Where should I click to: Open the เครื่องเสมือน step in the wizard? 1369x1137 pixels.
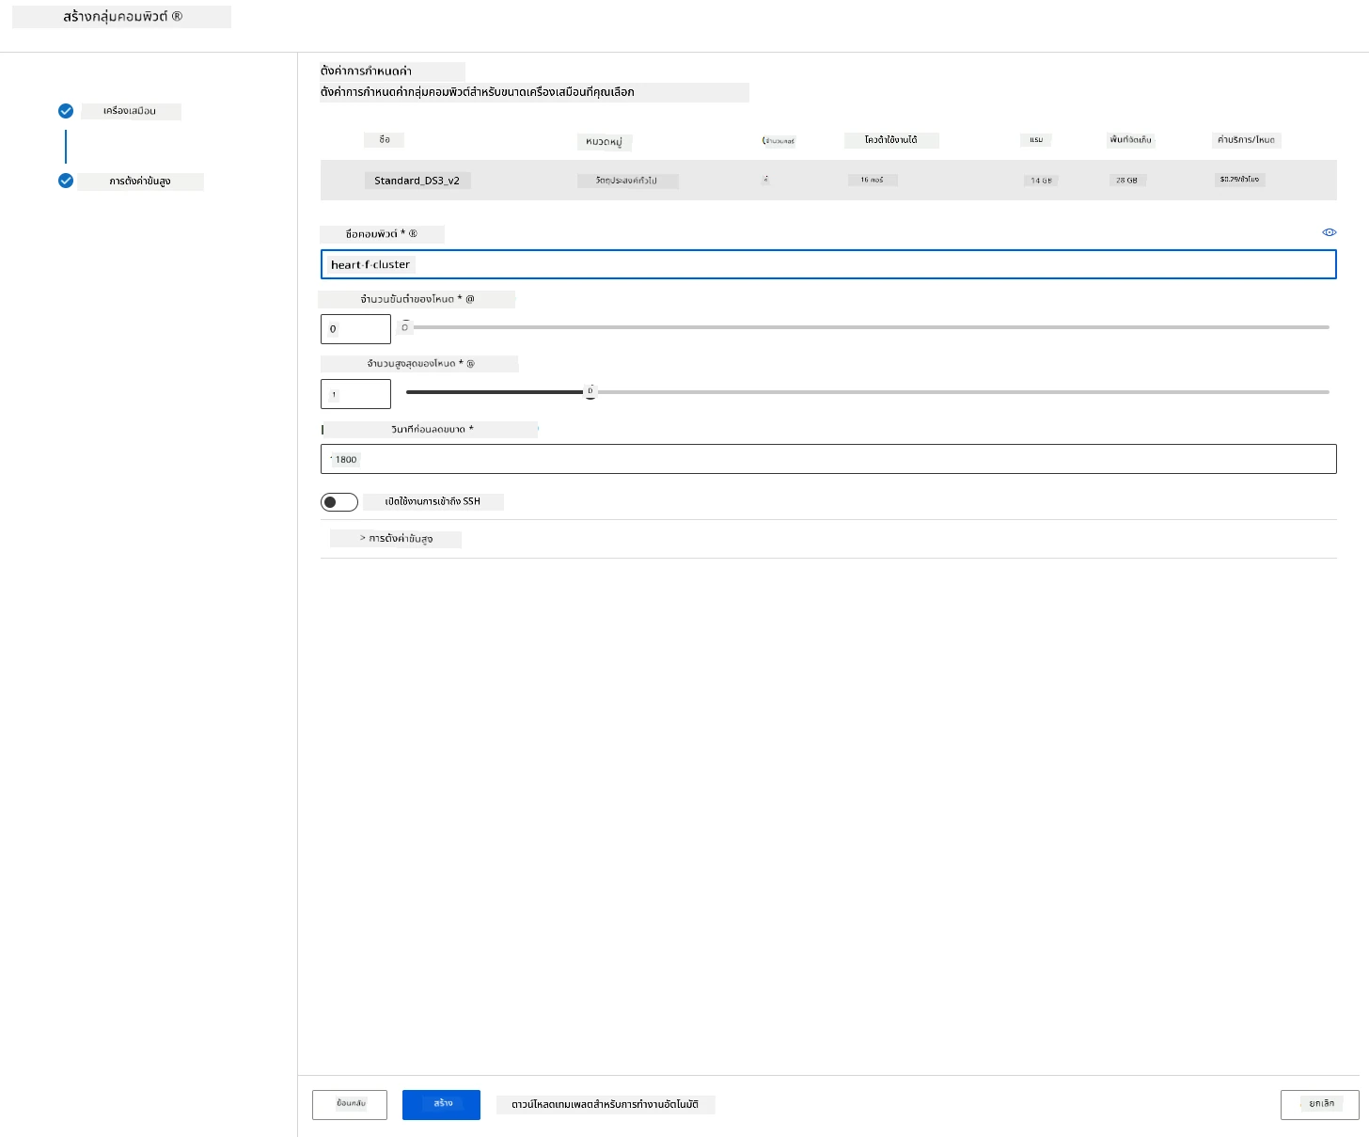pyautogui.click(x=130, y=111)
